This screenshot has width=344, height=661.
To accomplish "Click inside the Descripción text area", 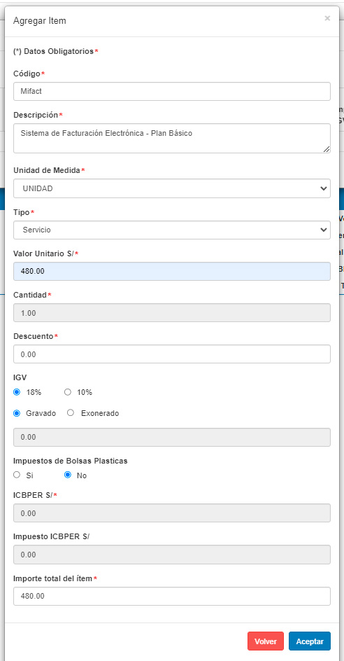I will tap(172, 138).
